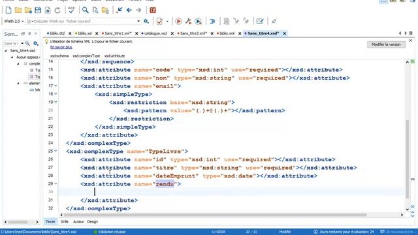418x235 pixels.
Task: Open the XPath expression history dropdown arrow
Action: click(x=138, y=21)
